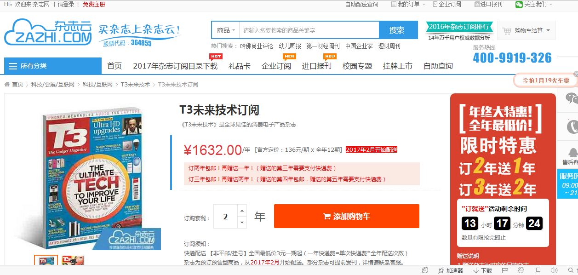Click the 请登录 login link
The width and height of the screenshot is (578, 275).
coord(66,5)
